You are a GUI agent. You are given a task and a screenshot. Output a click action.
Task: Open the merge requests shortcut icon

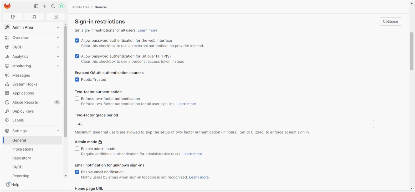click(34, 17)
